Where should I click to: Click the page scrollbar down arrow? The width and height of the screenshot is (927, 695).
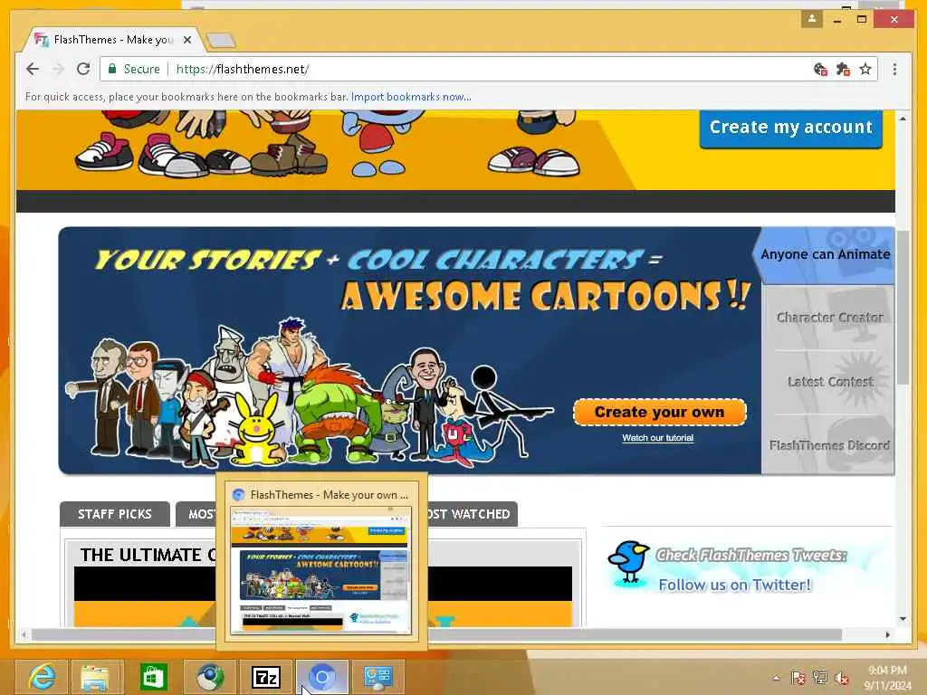[x=903, y=619]
